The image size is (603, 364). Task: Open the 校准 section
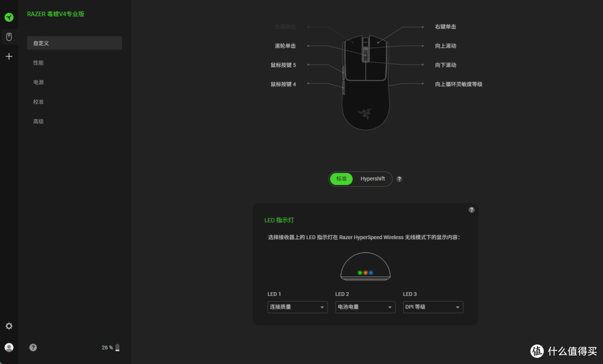point(39,102)
